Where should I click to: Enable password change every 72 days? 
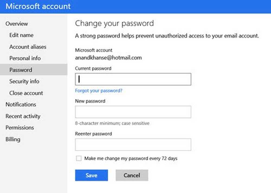[79, 158]
